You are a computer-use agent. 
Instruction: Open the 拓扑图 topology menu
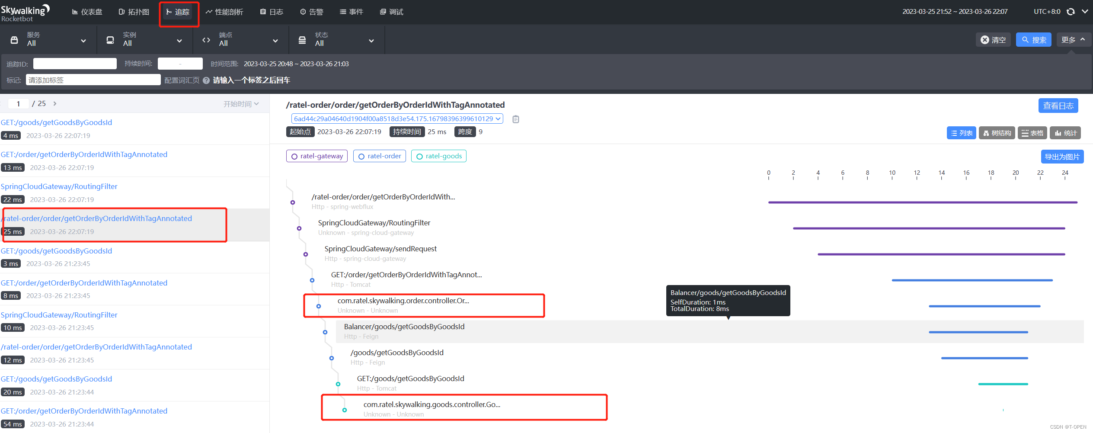[x=134, y=12]
